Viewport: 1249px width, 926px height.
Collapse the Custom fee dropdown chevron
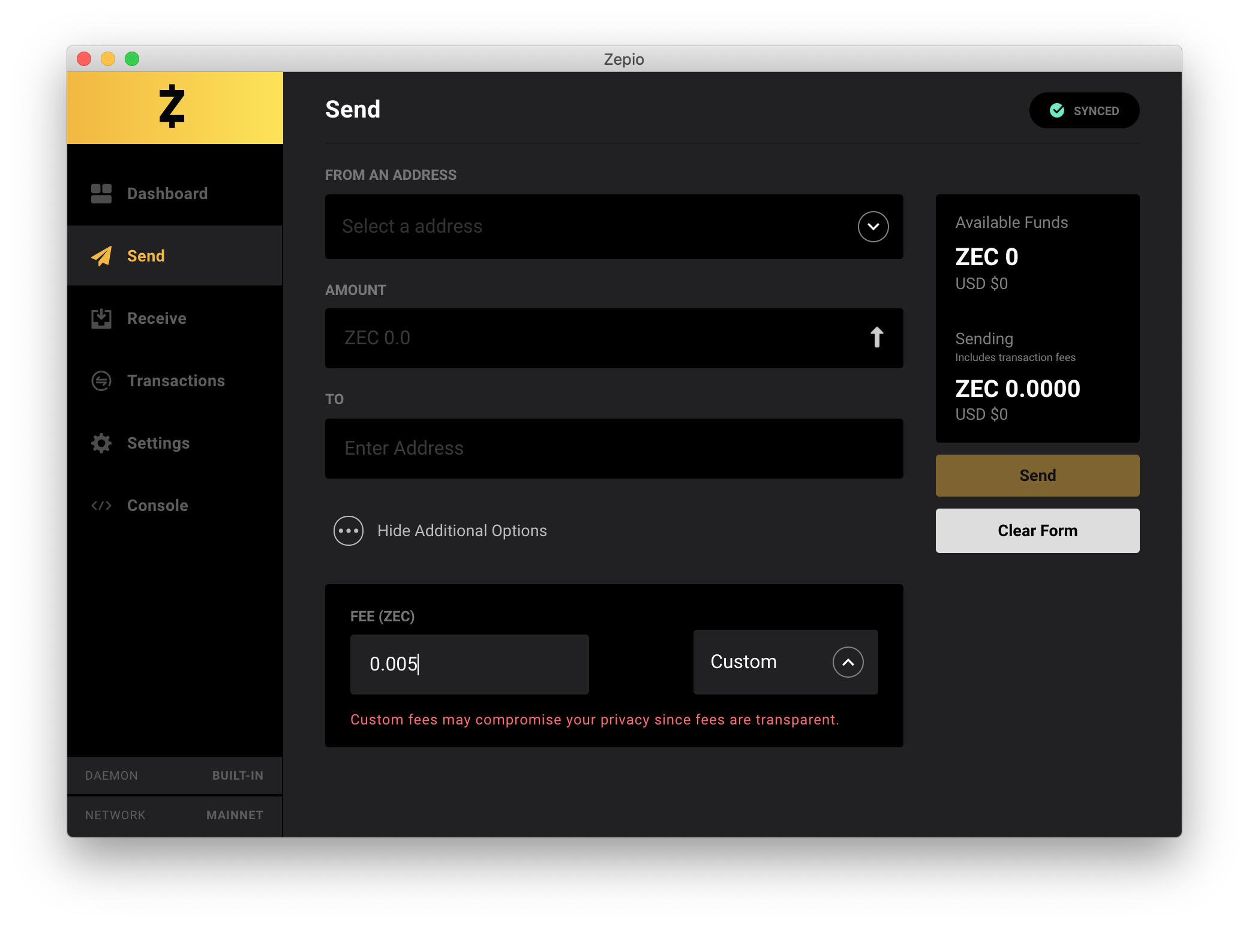pos(848,662)
